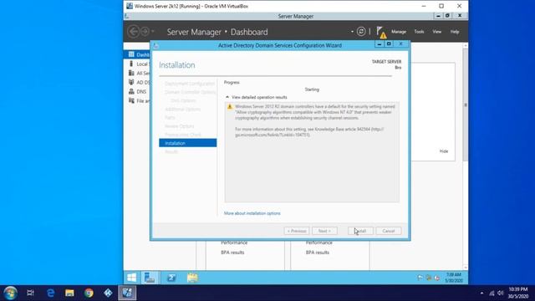Select DNS role in sidebar

(x=137, y=91)
